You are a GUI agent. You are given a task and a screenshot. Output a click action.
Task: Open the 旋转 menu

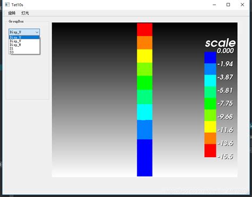point(12,13)
